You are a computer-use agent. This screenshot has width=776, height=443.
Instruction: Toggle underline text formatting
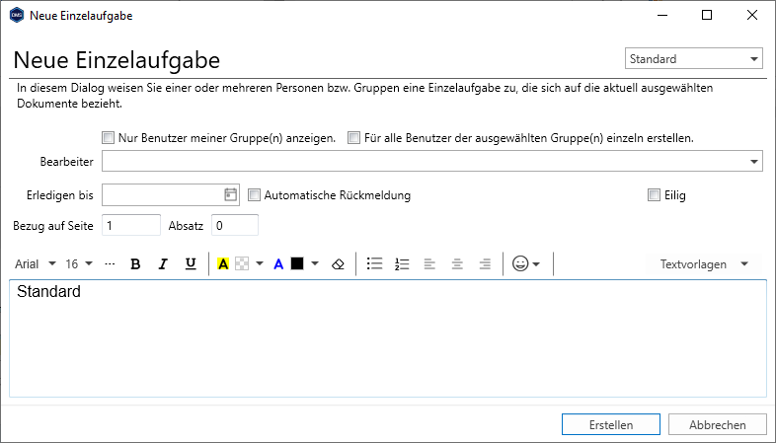191,263
